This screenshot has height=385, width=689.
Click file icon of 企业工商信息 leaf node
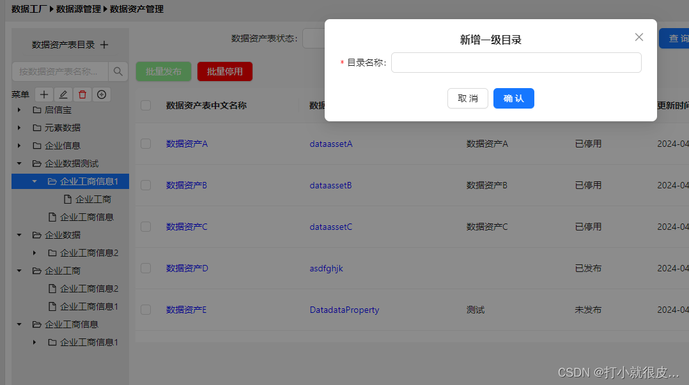coord(52,217)
